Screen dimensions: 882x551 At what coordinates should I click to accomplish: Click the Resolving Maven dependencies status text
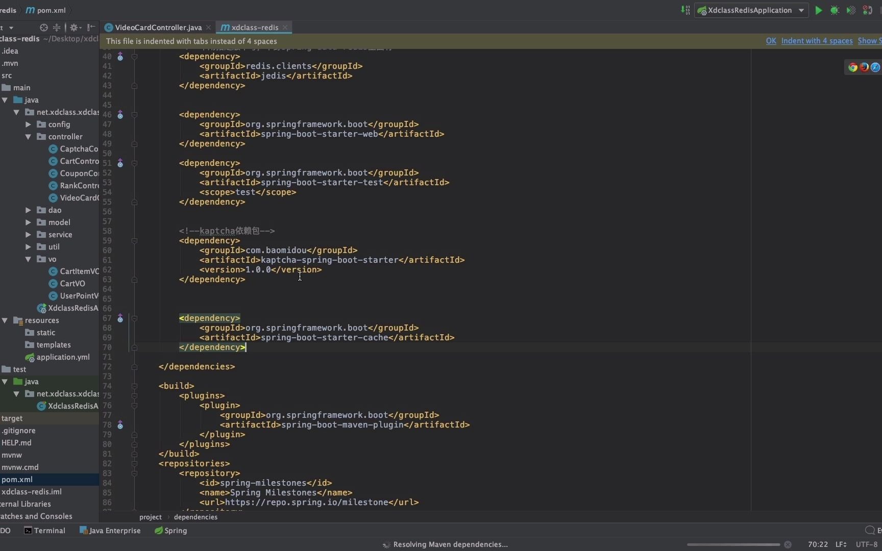coord(450,544)
